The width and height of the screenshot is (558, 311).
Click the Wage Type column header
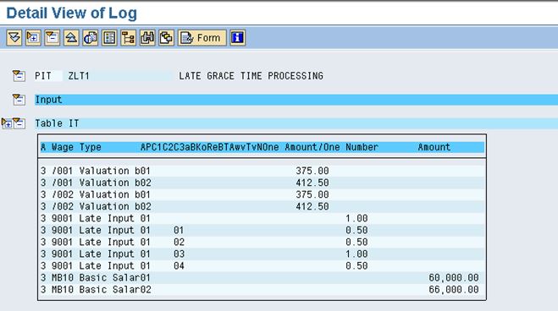76,147
